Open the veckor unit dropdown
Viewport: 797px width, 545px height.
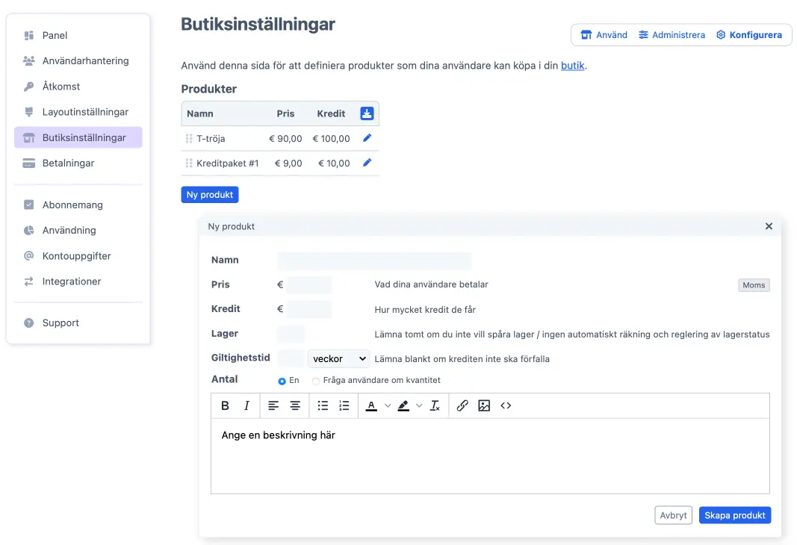(x=338, y=358)
